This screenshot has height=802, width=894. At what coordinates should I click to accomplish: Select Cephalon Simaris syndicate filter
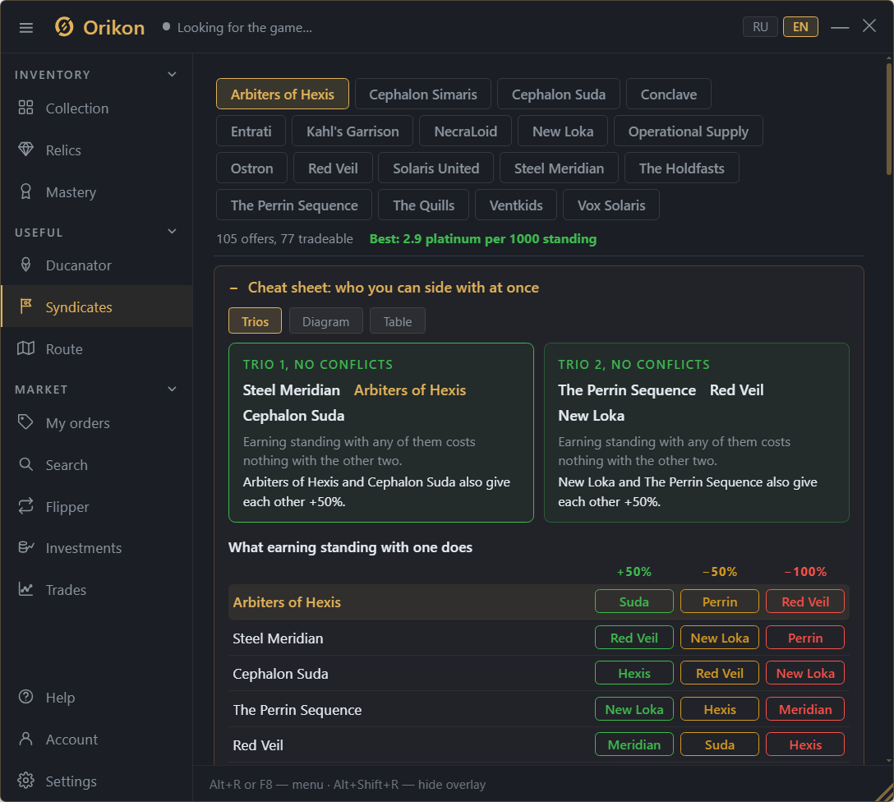[423, 94]
